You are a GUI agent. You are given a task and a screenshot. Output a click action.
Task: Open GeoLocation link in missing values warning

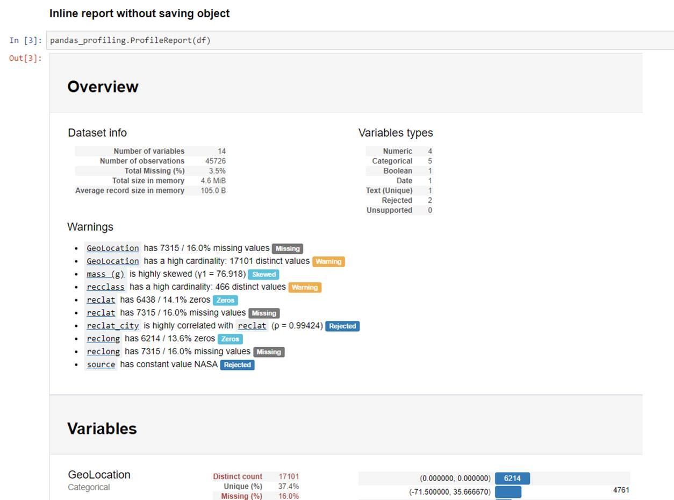113,248
